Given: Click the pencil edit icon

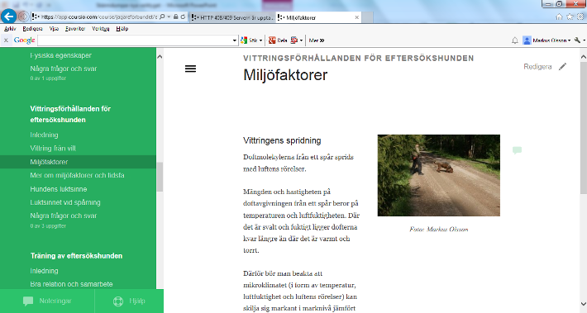Looking at the screenshot, I should pyautogui.click(x=563, y=67).
